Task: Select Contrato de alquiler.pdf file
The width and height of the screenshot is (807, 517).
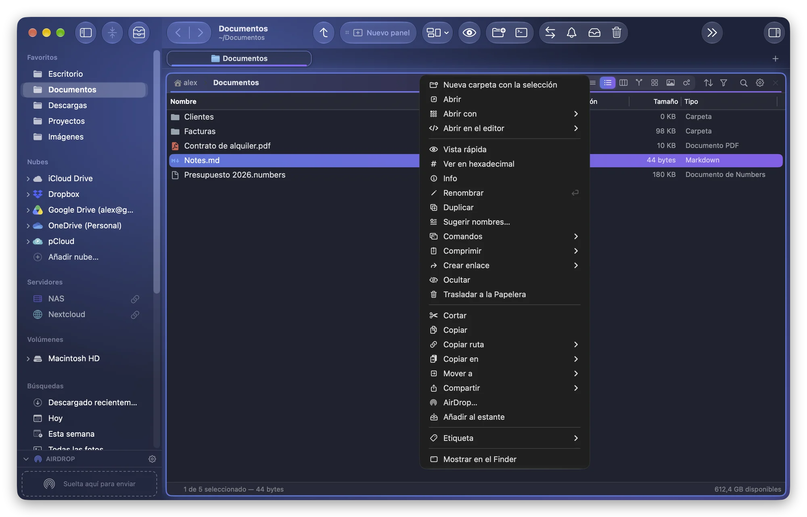Action: (227, 146)
